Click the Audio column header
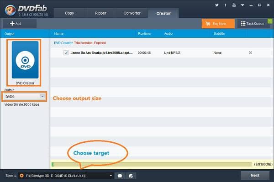 coord(168,33)
